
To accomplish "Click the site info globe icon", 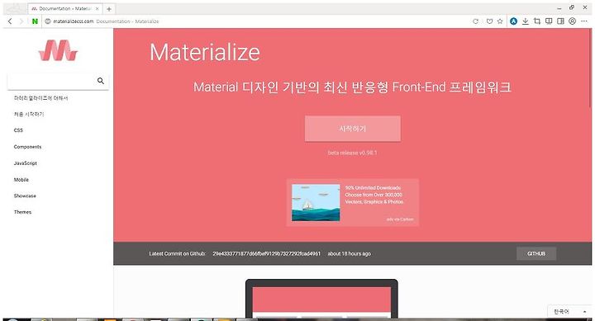I will 48,21.
